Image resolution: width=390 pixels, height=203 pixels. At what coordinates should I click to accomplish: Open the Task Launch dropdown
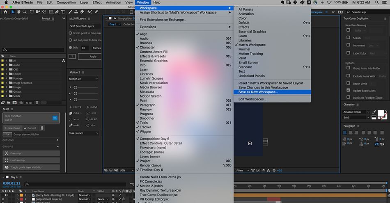pos(83,133)
